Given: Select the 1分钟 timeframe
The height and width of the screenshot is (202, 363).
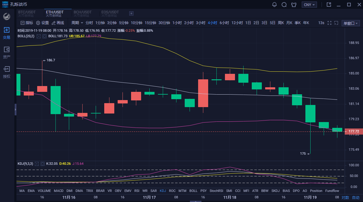Looking at the screenshot, I should pos(100,23).
